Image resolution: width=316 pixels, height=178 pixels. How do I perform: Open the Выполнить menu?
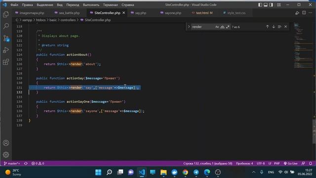pos(91,5)
